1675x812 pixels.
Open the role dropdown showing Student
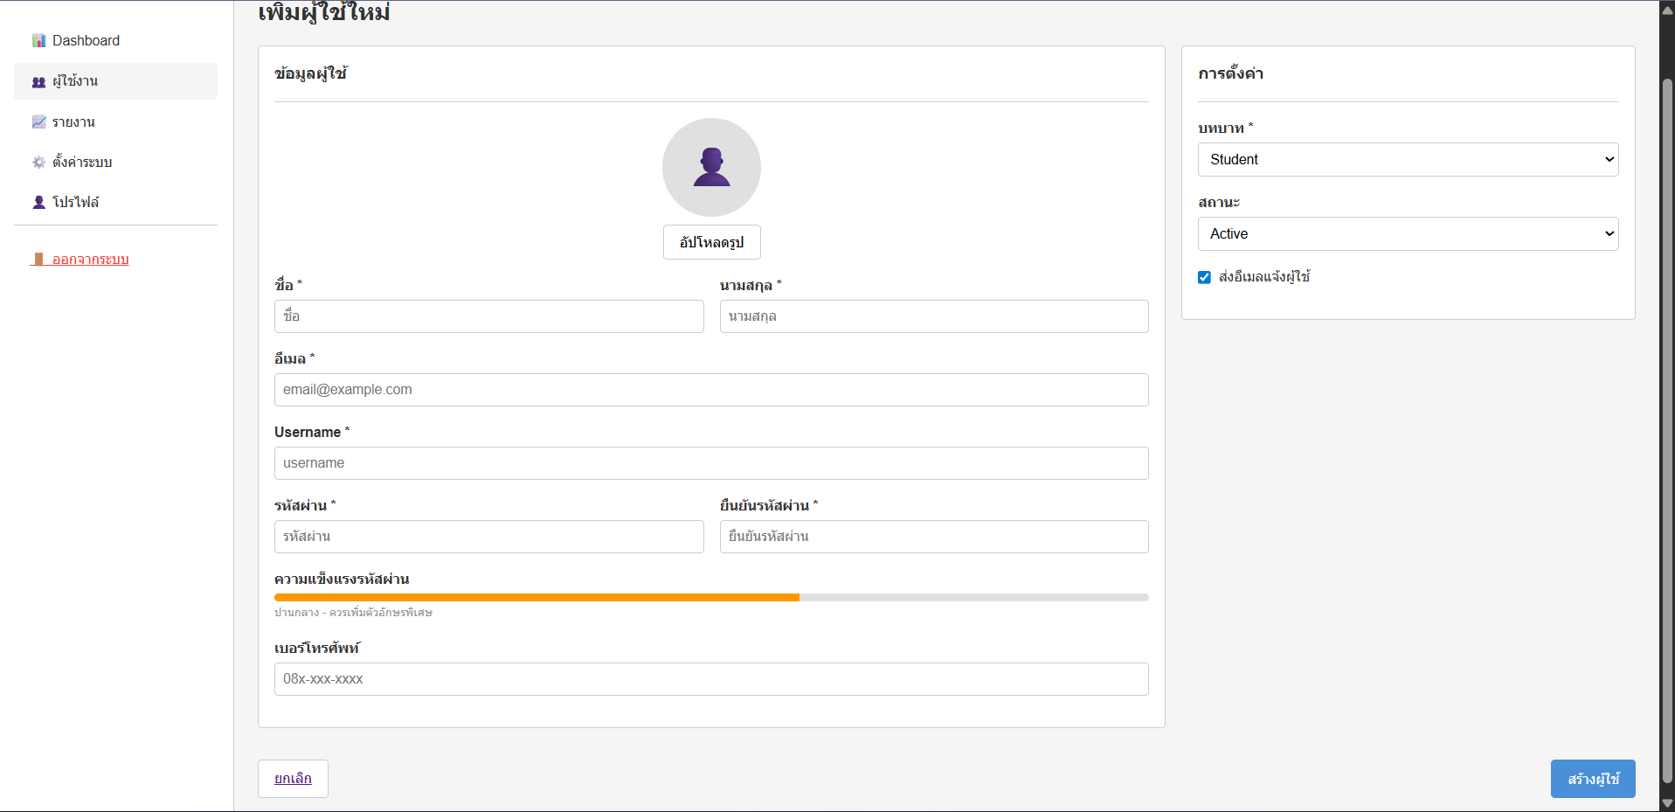1408,160
